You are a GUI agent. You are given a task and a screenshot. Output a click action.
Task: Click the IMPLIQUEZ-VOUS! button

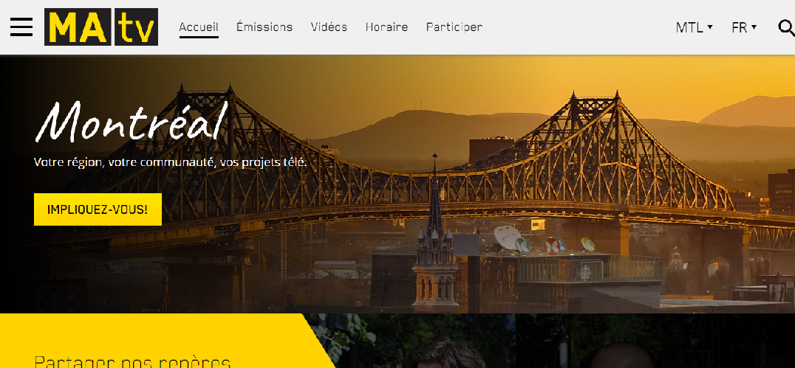pos(98,209)
